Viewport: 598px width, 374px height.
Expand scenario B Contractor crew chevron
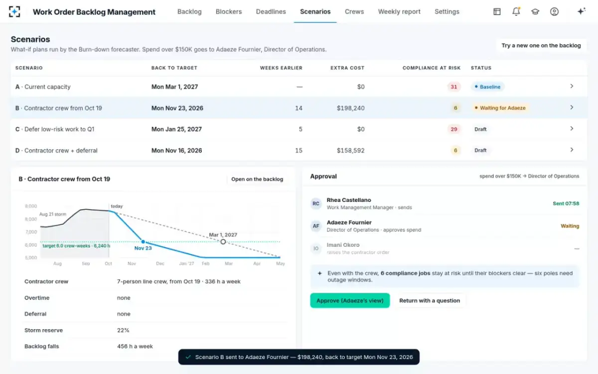572,107
